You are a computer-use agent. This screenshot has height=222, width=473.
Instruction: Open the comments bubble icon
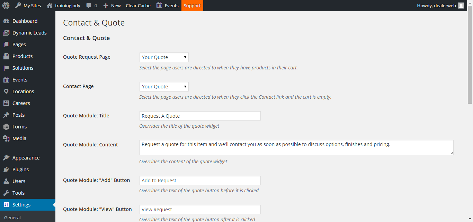pyautogui.click(x=89, y=6)
